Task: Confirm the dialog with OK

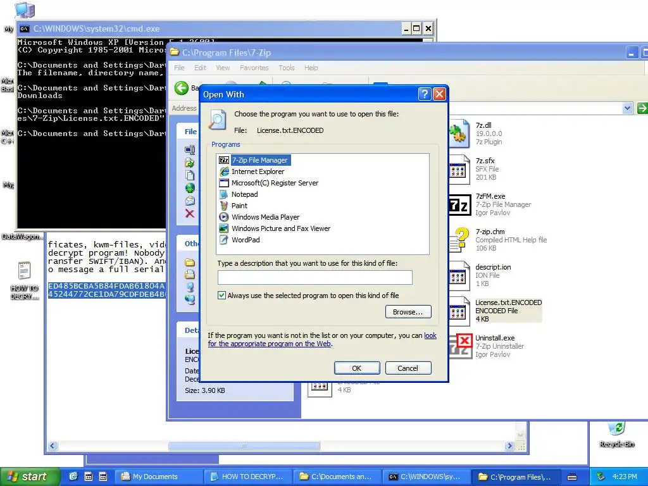Action: tap(357, 368)
